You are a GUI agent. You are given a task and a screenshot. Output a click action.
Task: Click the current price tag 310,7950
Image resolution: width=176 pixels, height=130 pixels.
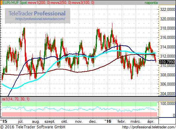[167, 62]
